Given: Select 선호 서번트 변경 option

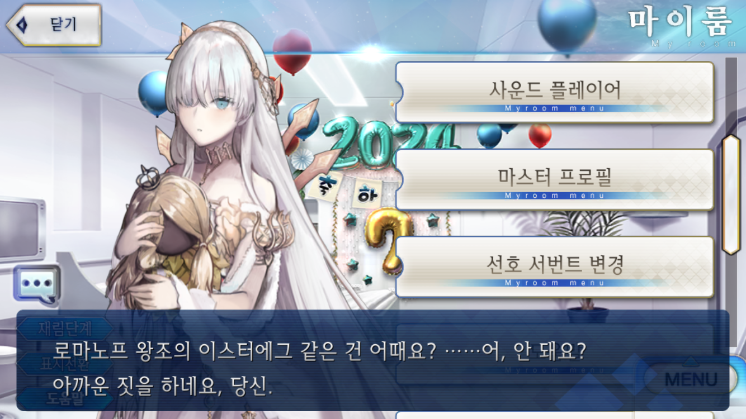Looking at the screenshot, I should (x=555, y=266).
